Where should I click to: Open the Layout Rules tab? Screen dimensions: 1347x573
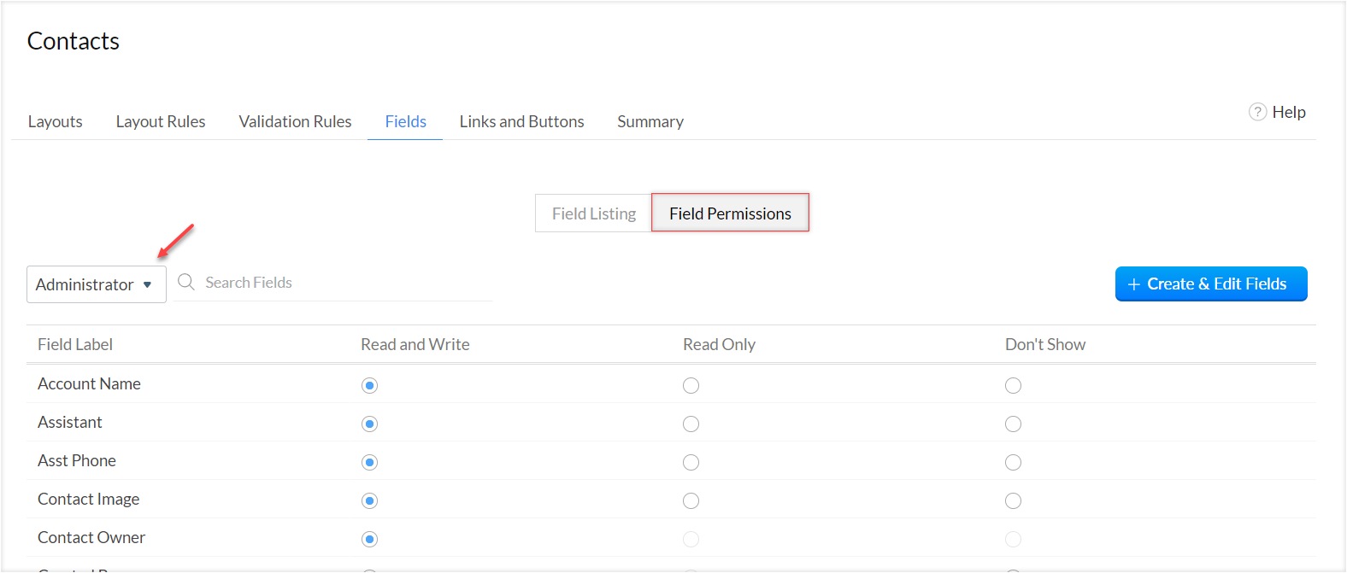pyautogui.click(x=161, y=121)
